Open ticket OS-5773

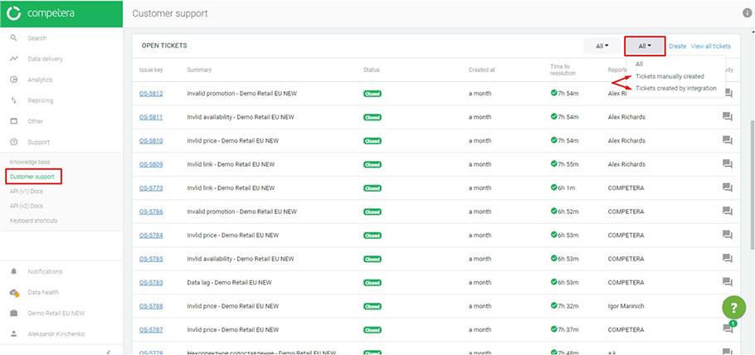(x=151, y=187)
